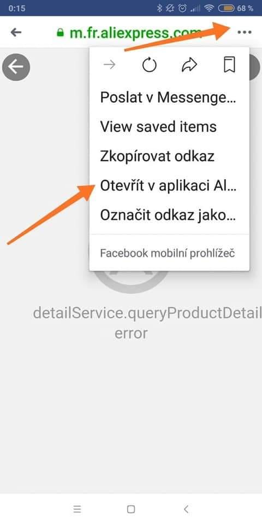Open recent apps with the navigation menu button

77,509
